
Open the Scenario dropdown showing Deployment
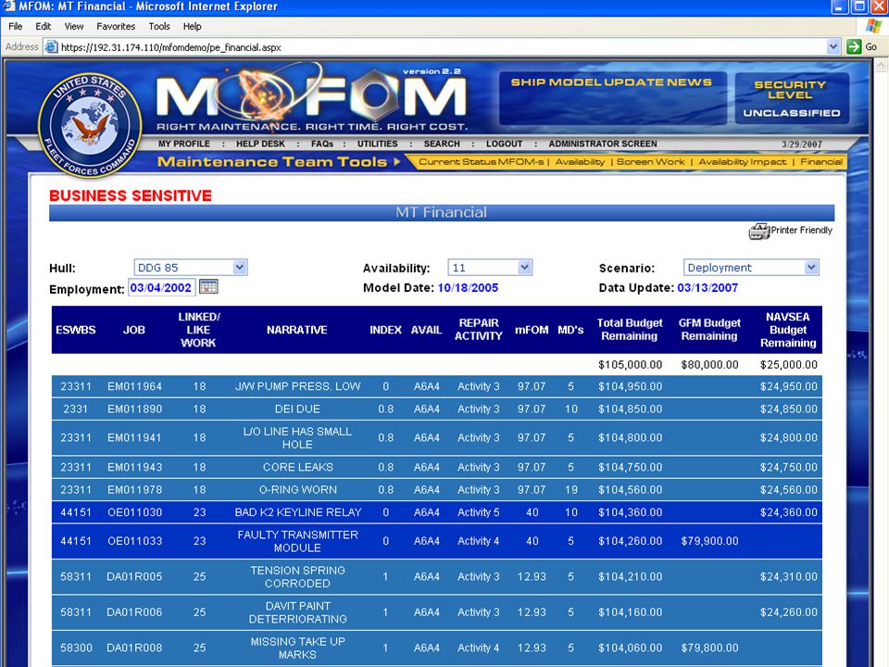click(751, 268)
